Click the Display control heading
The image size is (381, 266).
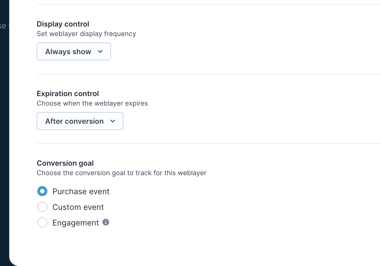click(x=63, y=24)
